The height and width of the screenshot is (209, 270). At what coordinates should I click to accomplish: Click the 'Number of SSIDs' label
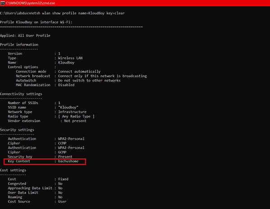(23, 103)
